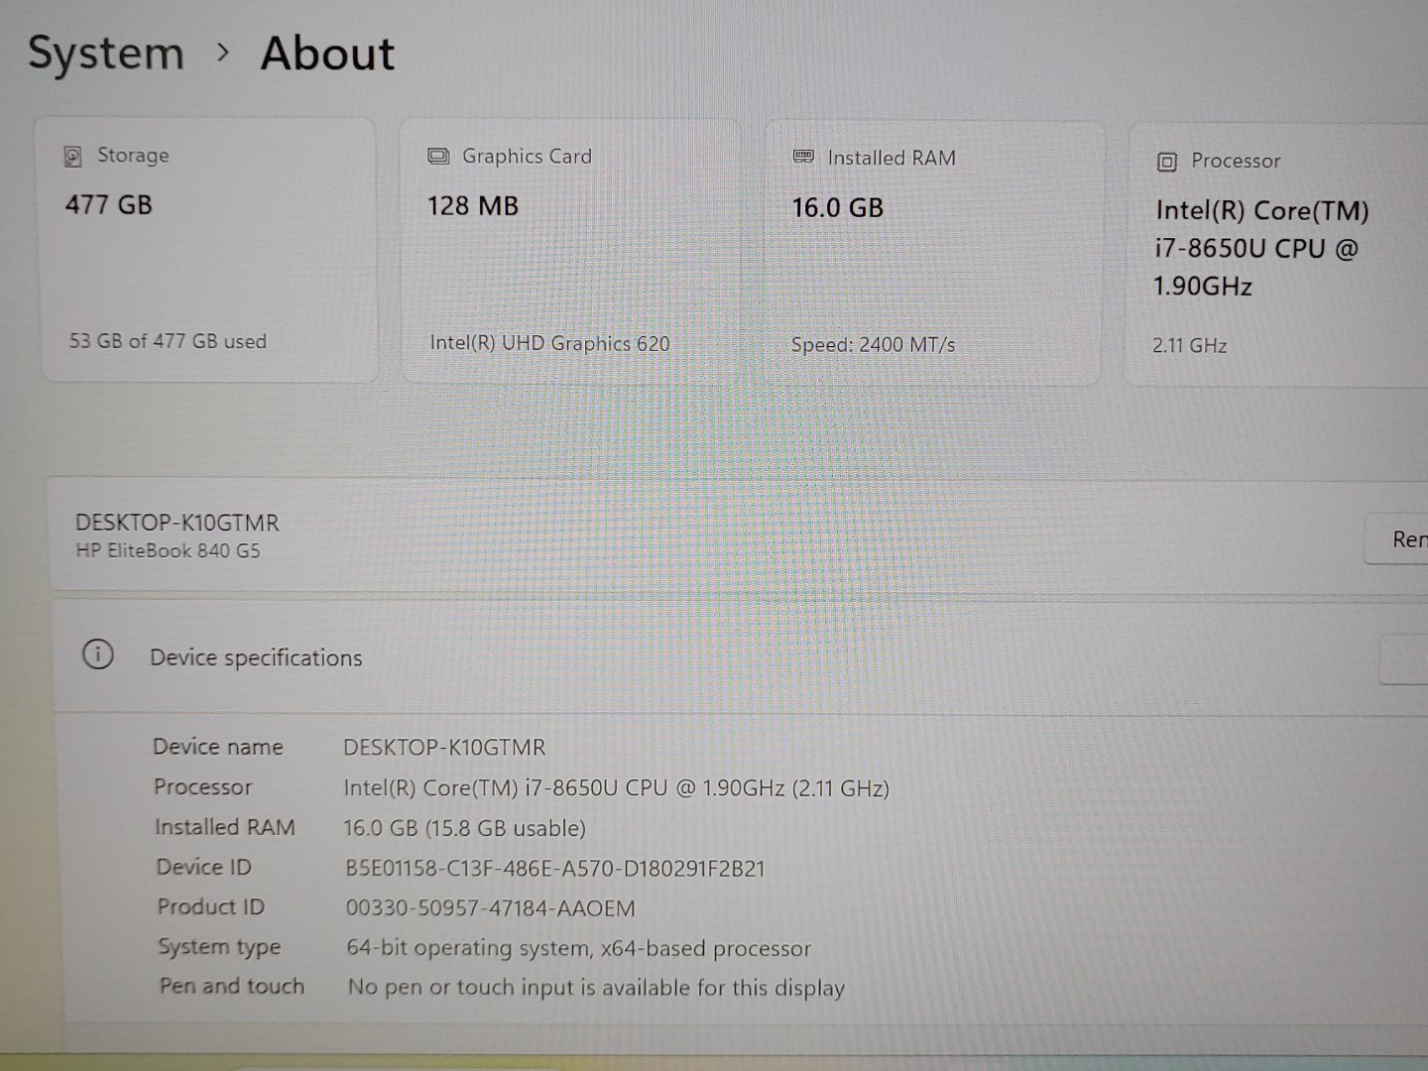Click the 'HP EliteBook 840 G5' model text

click(168, 550)
